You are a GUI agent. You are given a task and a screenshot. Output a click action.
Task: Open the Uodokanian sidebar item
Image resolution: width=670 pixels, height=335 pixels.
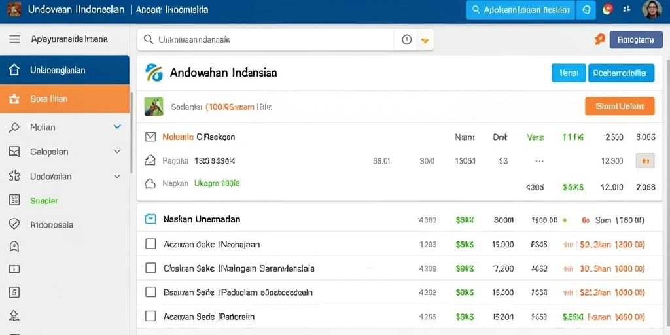click(65, 176)
